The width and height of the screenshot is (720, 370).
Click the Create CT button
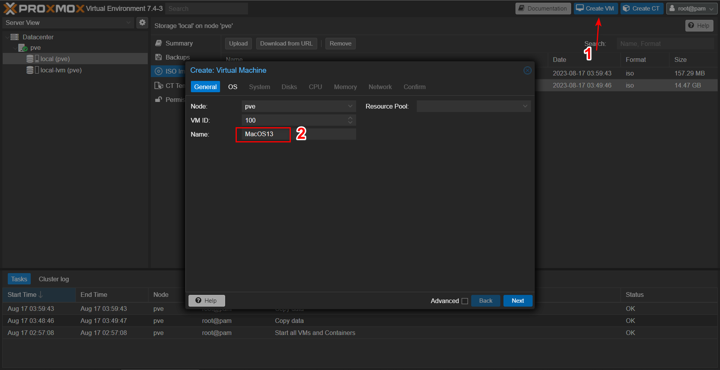641,9
